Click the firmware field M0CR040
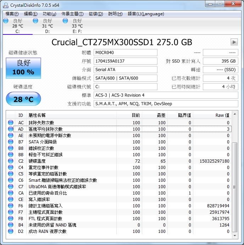This screenshot has height=245, width=244. pos(125,53)
